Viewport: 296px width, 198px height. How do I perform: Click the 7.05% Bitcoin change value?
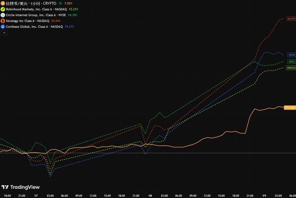point(68,3)
